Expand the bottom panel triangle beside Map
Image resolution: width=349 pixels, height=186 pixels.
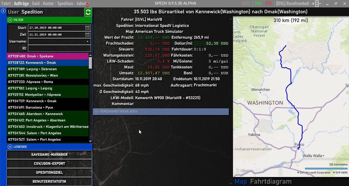230,183
